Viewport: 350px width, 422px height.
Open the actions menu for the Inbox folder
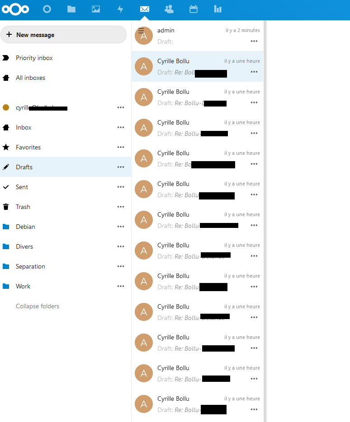(121, 127)
